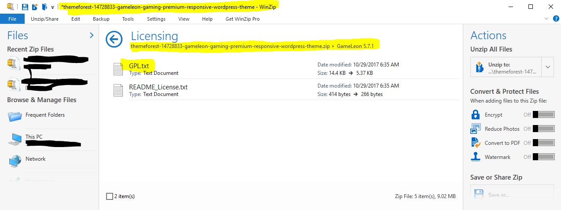
Task: Open Network in the Files pane
Action: (x=35, y=159)
